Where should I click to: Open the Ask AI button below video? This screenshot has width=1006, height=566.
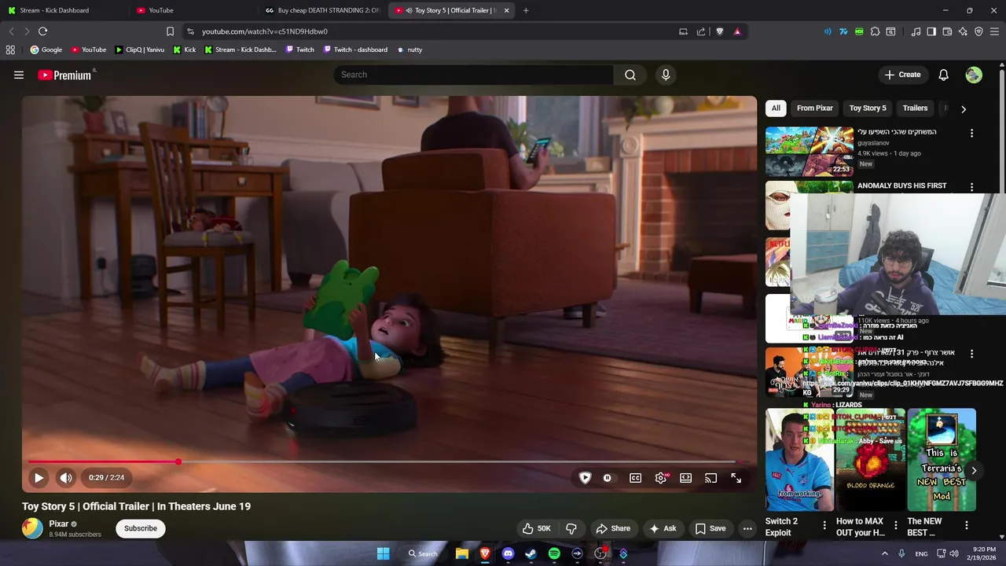[x=663, y=528]
